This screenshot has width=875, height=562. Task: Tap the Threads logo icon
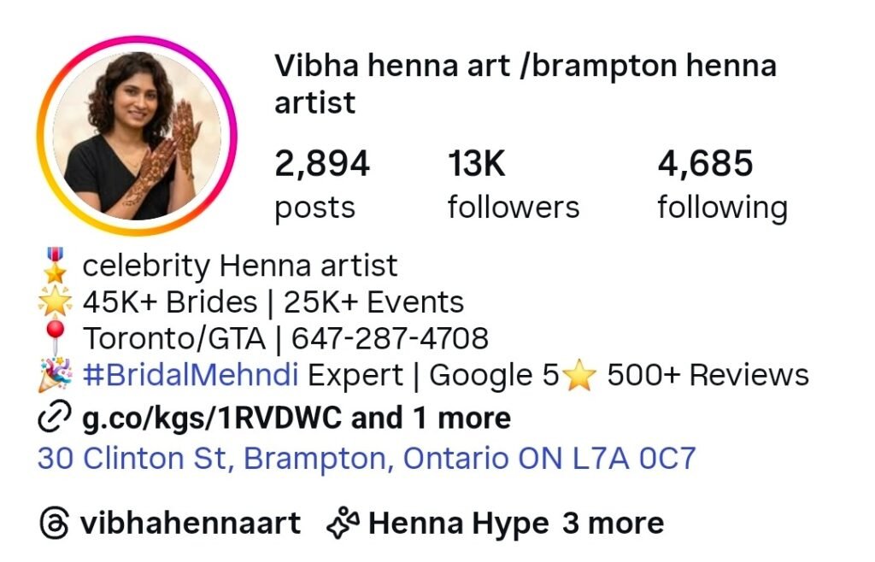pos(55,523)
